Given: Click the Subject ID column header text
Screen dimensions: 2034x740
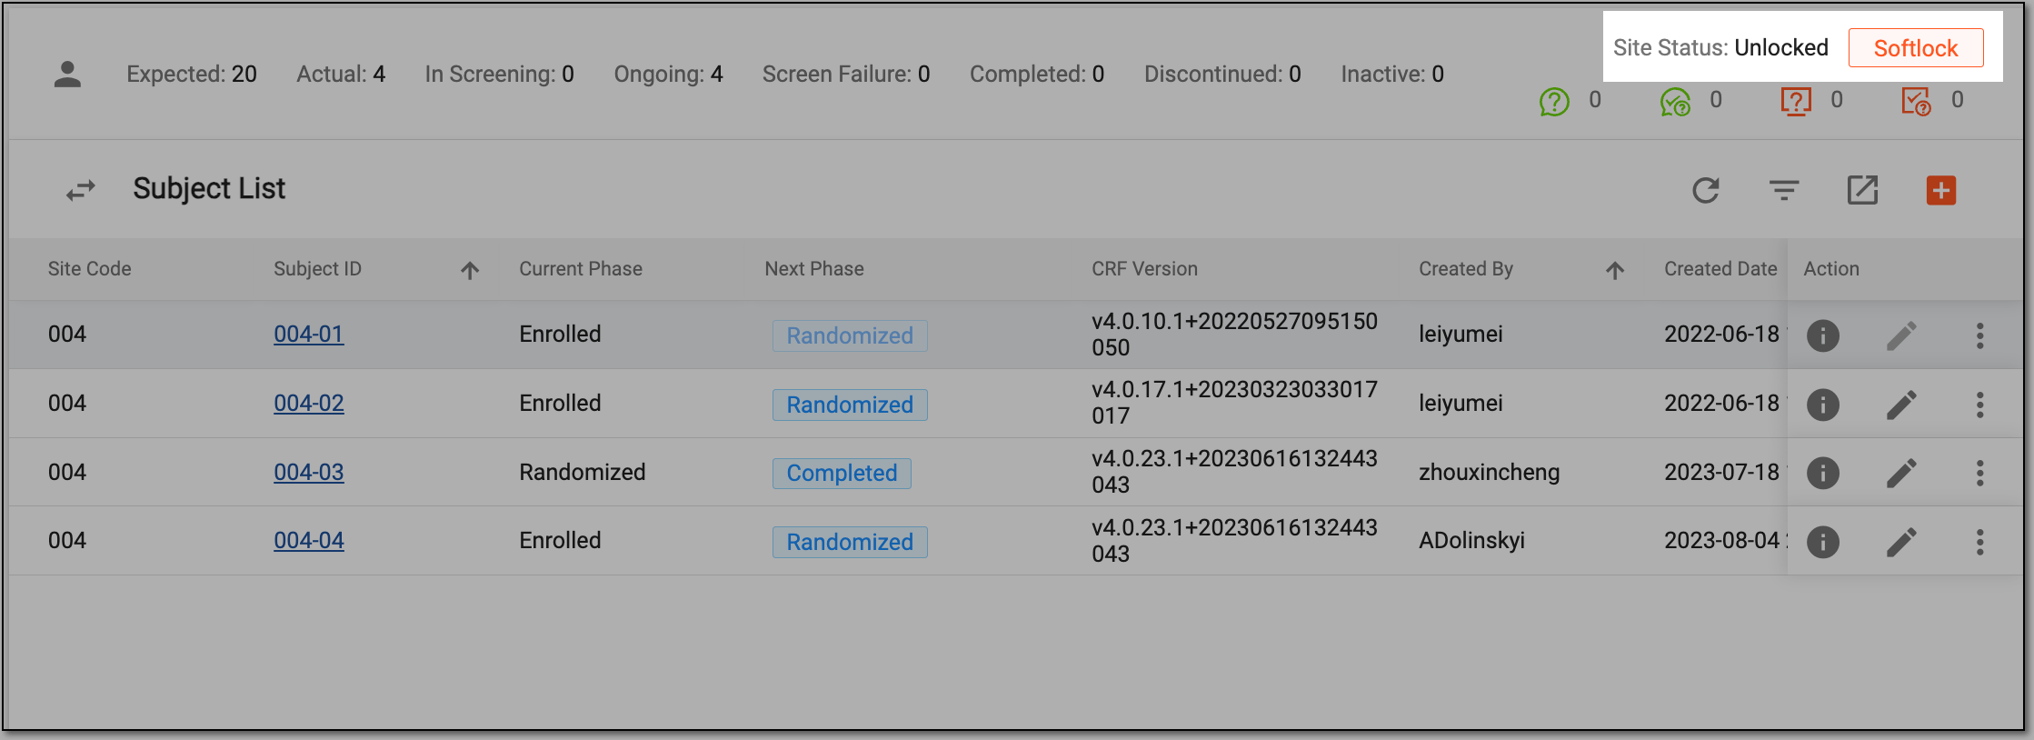Looking at the screenshot, I should tap(318, 269).
